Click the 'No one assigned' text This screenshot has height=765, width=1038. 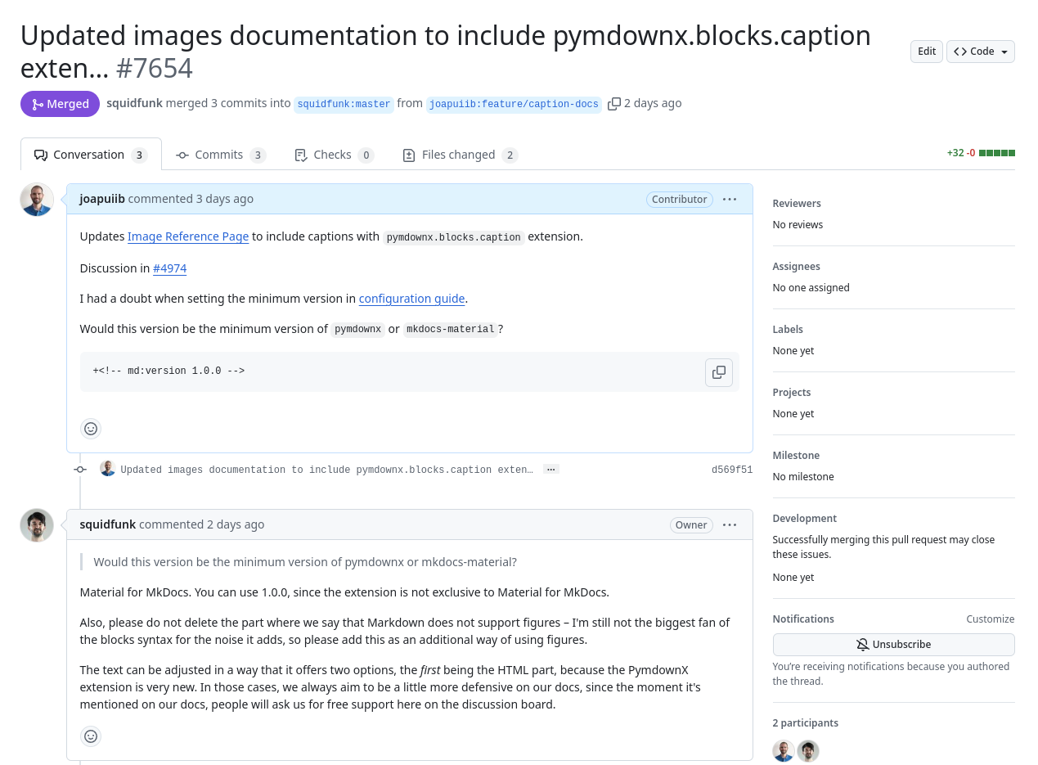[811, 288]
